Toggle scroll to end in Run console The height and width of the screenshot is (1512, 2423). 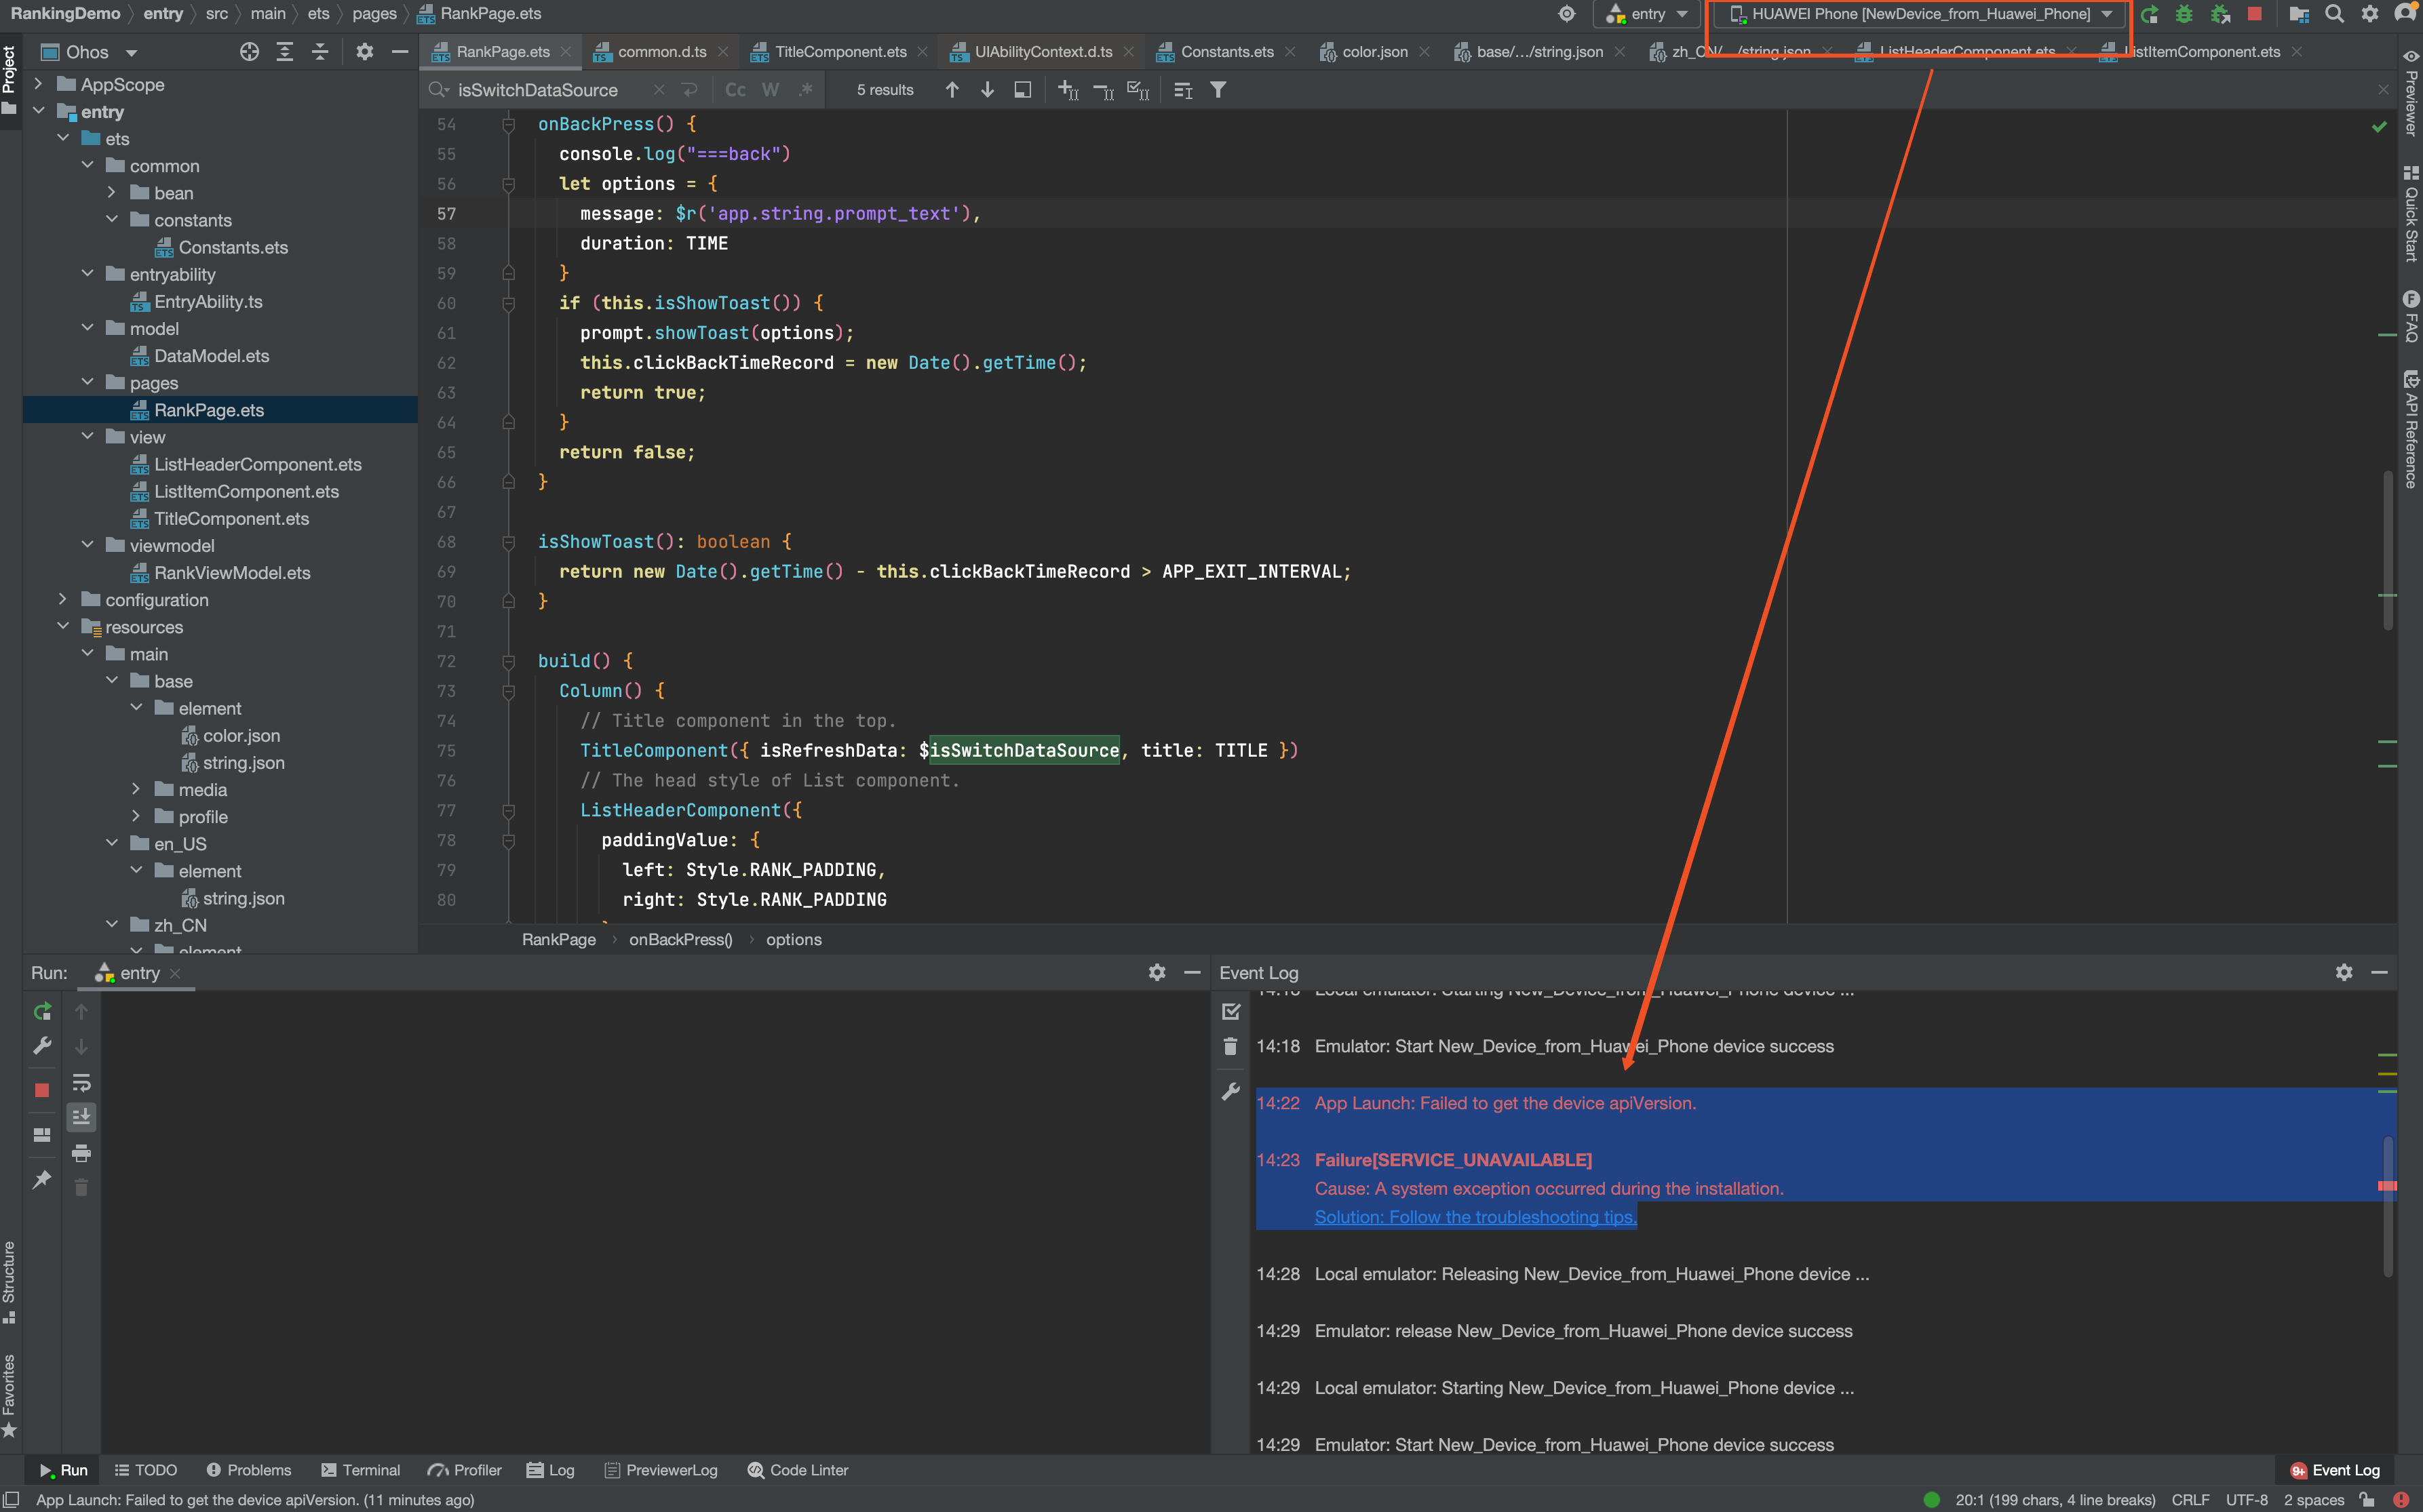[82, 1116]
